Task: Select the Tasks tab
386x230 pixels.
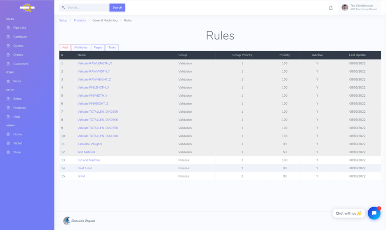Action: tap(112, 47)
